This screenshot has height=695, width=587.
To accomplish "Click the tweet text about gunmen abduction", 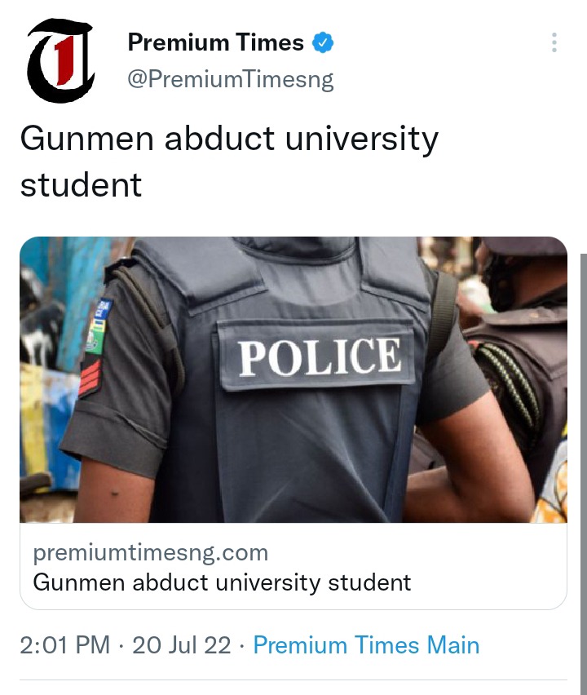I will pyautogui.click(x=229, y=162).
